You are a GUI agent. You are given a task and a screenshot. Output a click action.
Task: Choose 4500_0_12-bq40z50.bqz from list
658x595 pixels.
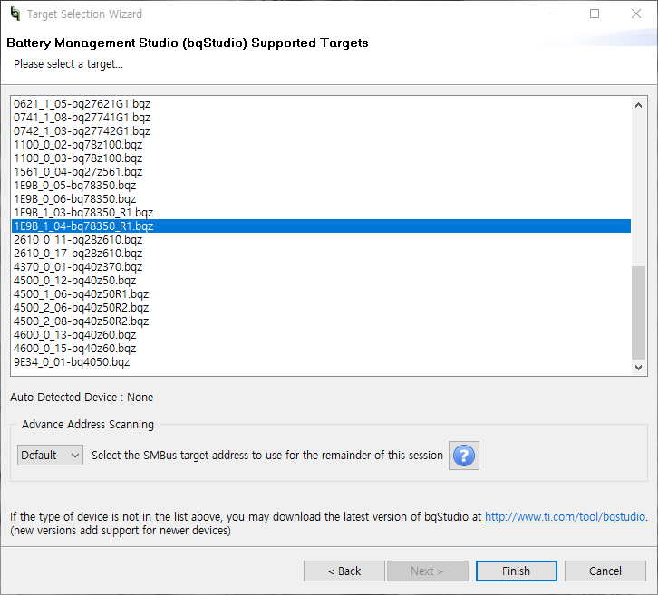321,281
